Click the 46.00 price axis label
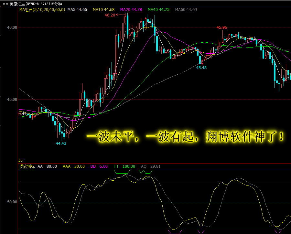Image resolution: width=291 pixels, height=234 pixels. tap(12, 27)
